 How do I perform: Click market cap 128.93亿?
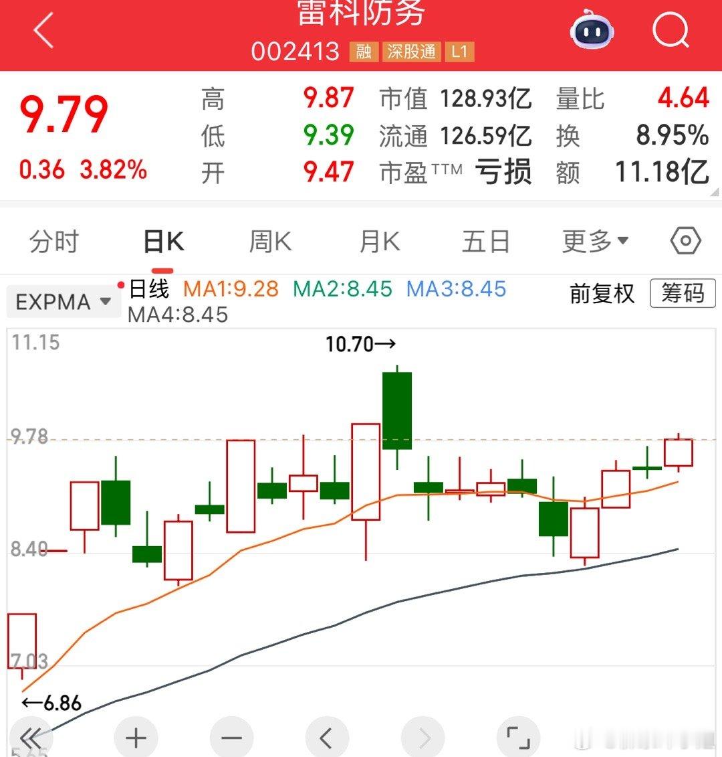point(485,98)
